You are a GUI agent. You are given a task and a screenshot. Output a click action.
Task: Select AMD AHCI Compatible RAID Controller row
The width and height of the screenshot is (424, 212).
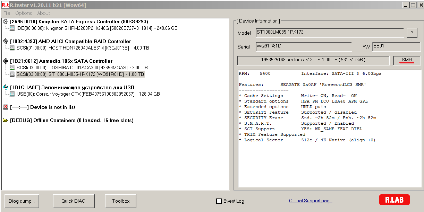point(70,41)
